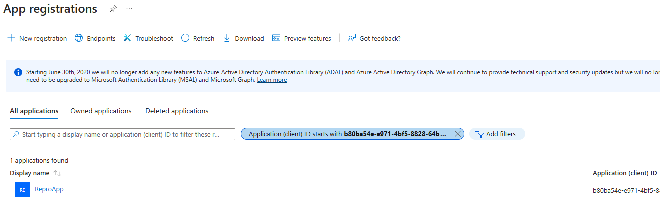Click the 1 applications found text

pyautogui.click(x=39, y=161)
